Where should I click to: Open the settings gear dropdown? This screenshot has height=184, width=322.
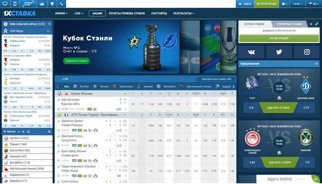(x=284, y=4)
